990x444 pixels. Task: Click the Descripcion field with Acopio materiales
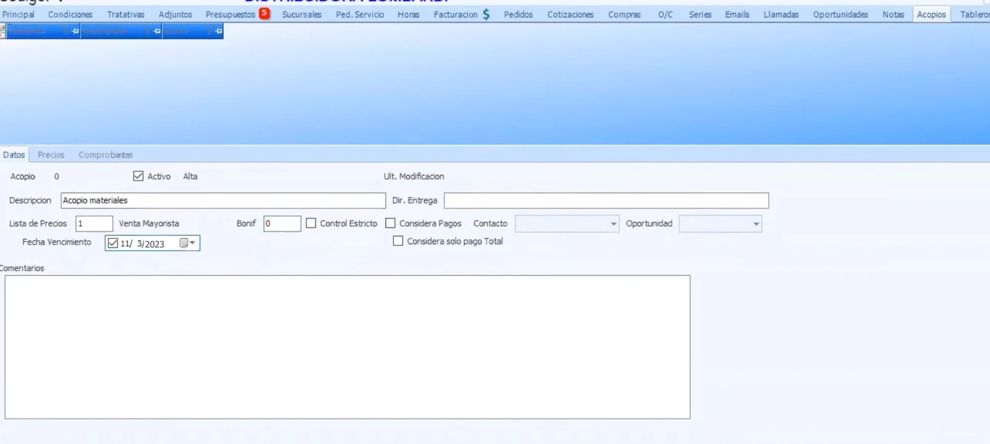(223, 200)
